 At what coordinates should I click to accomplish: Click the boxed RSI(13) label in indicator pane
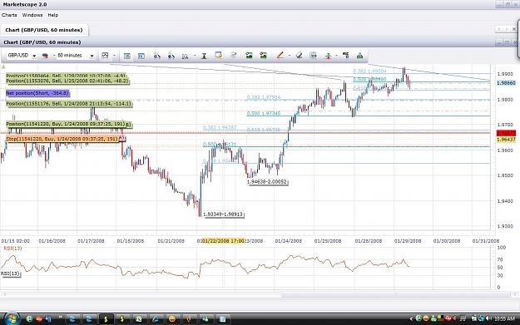click(x=10, y=273)
